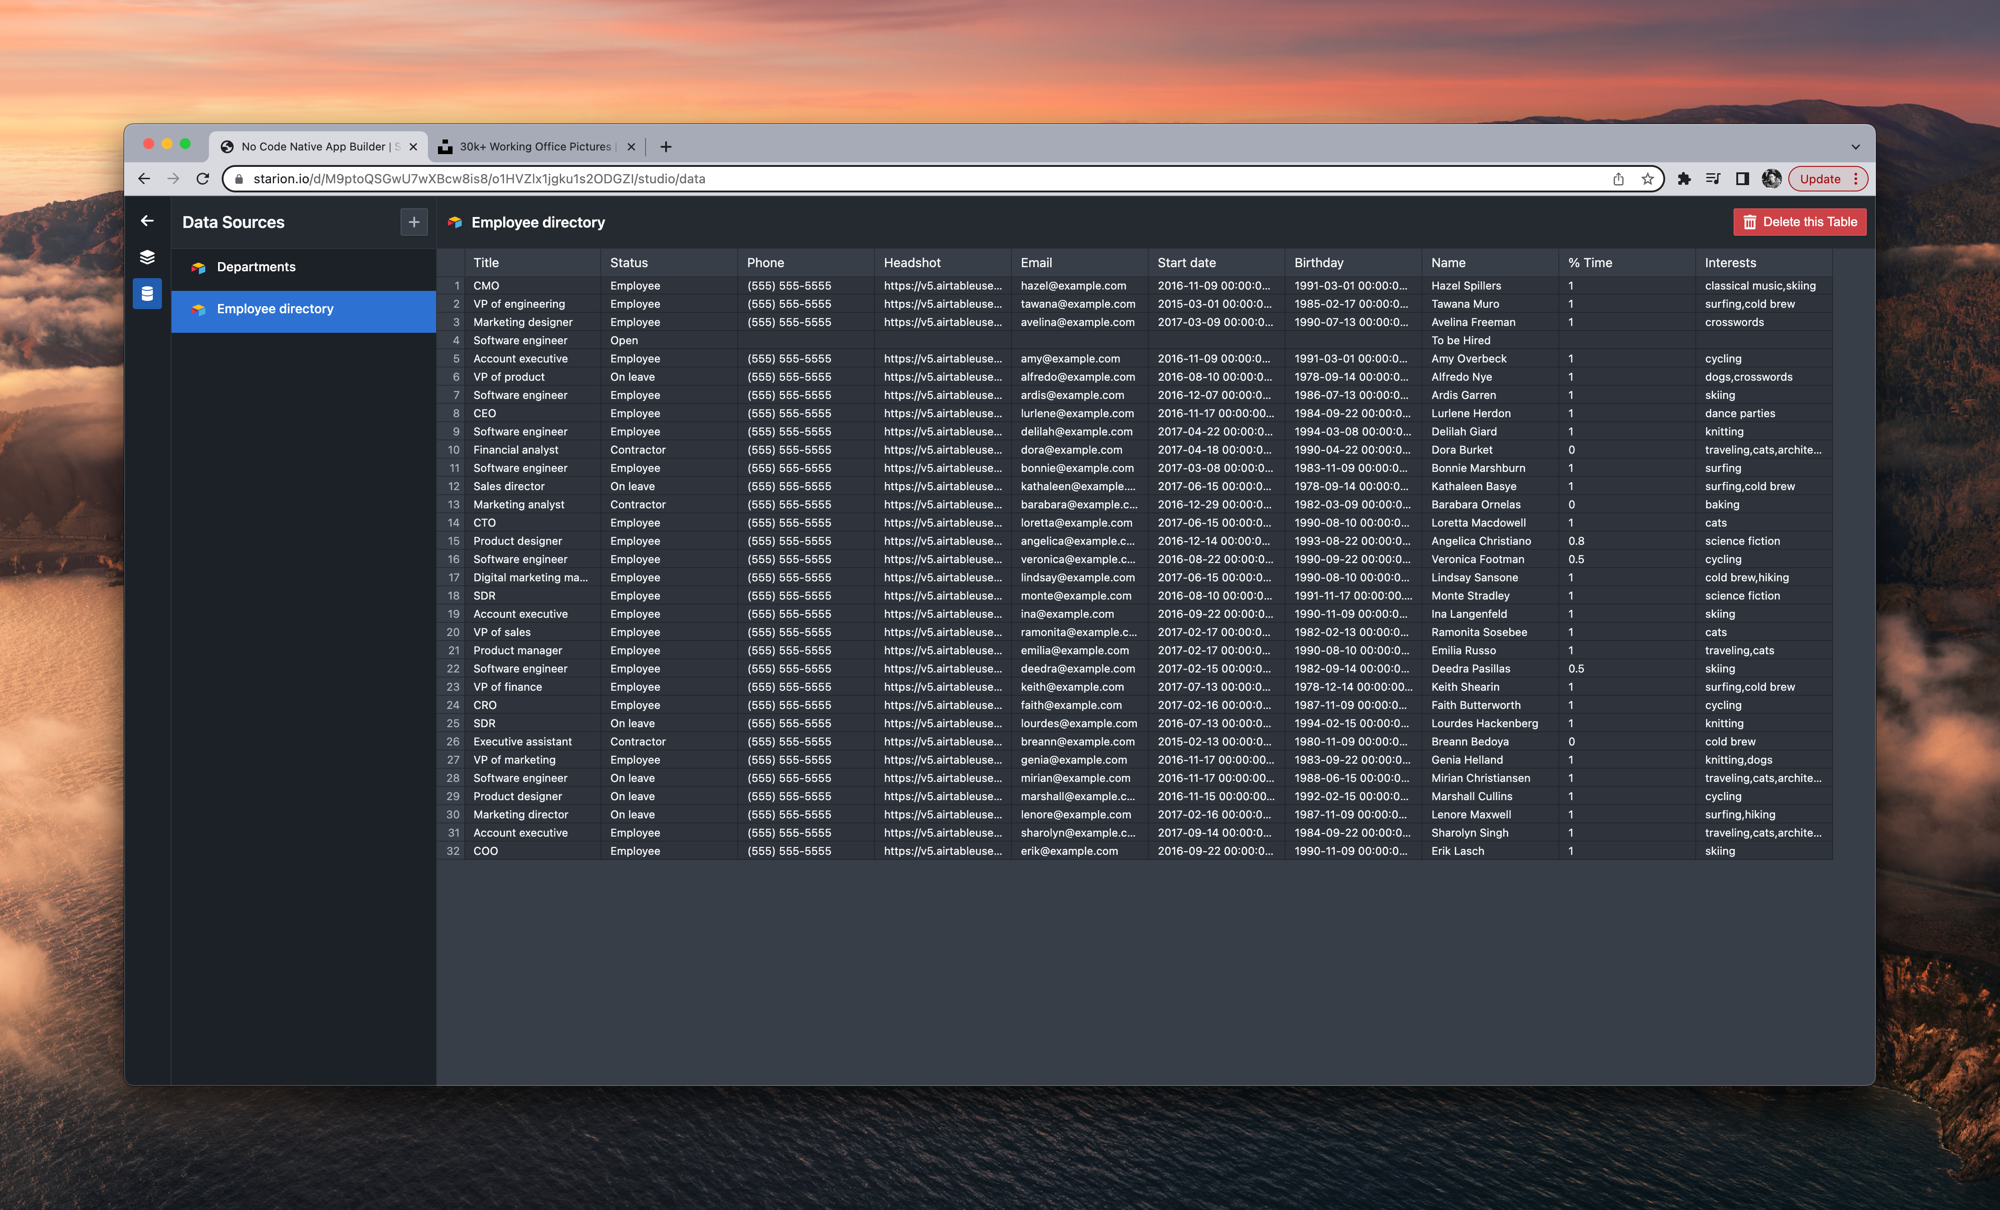Open the browser extensions puzzle icon
Viewport: 2000px width, 1210px height.
pos(1684,179)
